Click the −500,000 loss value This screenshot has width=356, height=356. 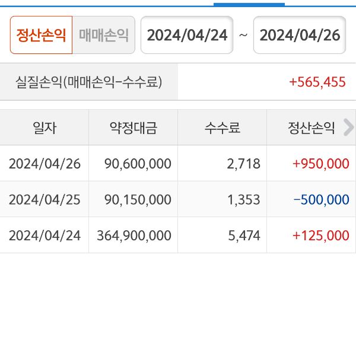[321, 199]
